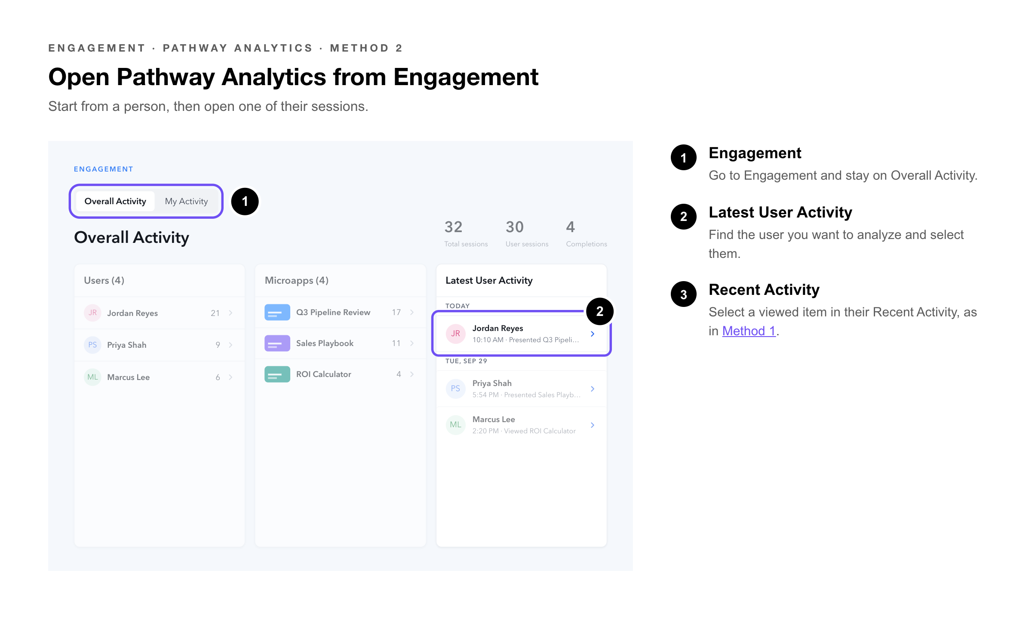The image size is (1032, 619).
Task: Open Priya Shah activity arrow in Latest User Activity
Action: click(593, 389)
